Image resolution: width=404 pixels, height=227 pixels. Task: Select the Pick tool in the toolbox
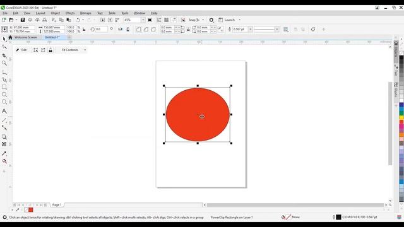point(4,39)
